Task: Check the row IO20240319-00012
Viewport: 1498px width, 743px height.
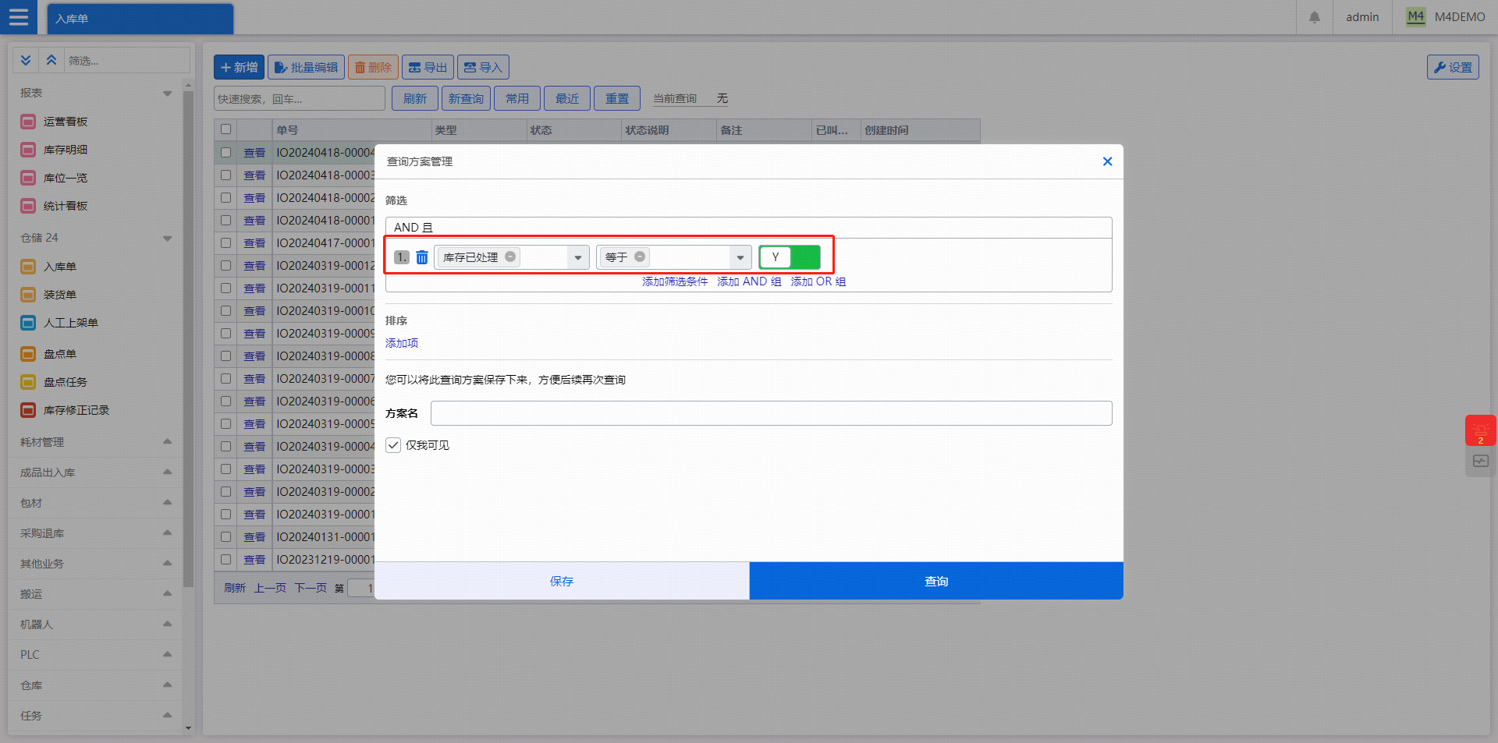Action: click(226, 266)
